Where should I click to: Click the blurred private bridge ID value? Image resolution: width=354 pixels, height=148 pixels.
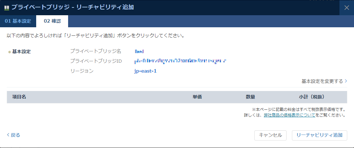click(x=180, y=61)
